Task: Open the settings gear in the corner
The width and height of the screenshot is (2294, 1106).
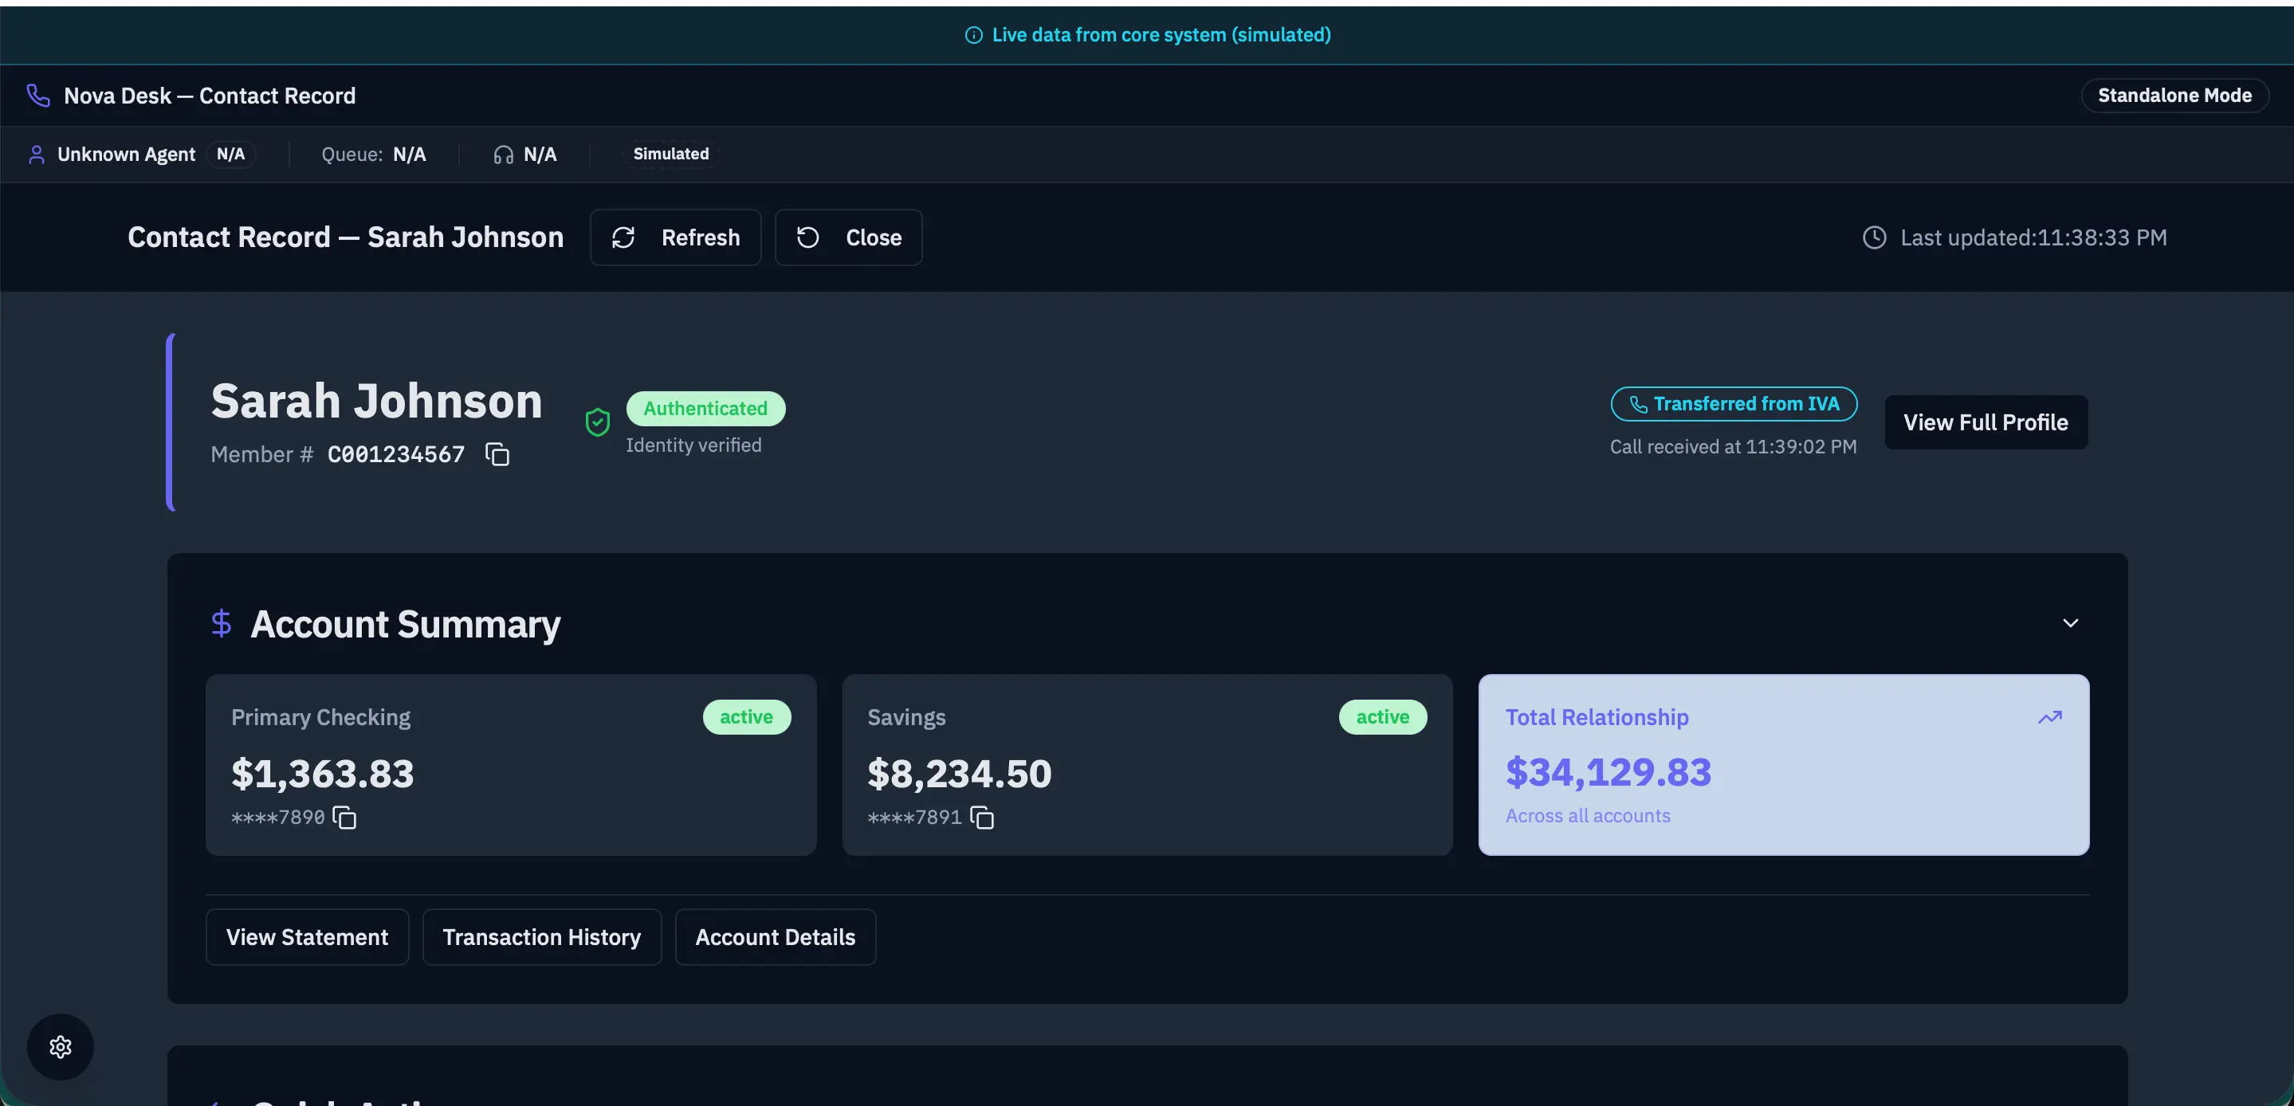Action: [61, 1046]
